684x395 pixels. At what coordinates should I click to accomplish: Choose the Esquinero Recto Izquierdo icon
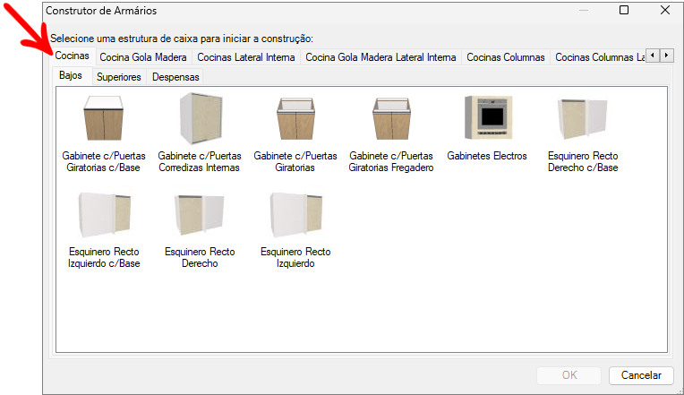coord(296,215)
